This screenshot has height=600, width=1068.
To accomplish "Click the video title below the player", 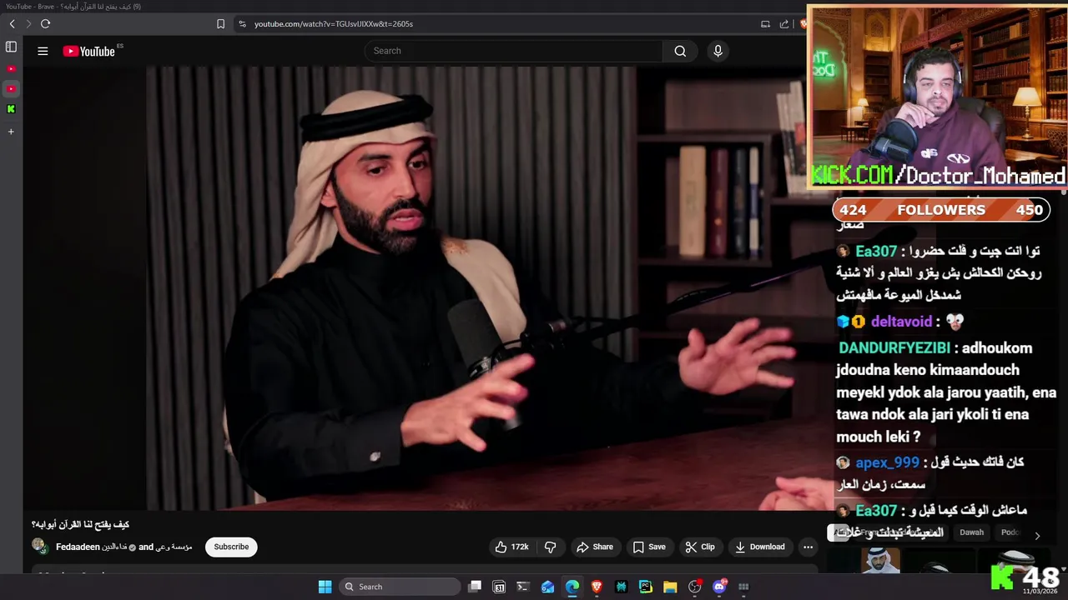I will pos(80,524).
